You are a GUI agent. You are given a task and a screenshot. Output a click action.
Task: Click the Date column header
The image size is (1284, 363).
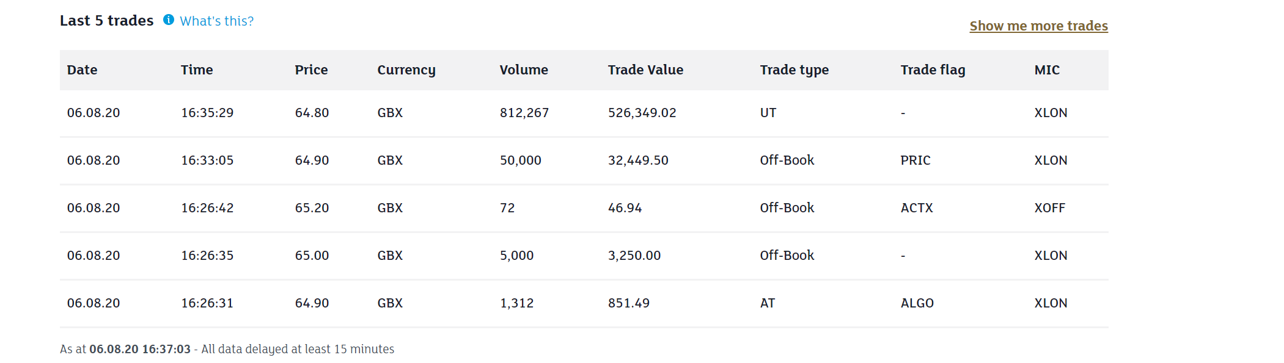pyautogui.click(x=82, y=70)
